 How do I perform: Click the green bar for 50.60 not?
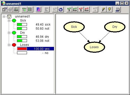(22, 29)
